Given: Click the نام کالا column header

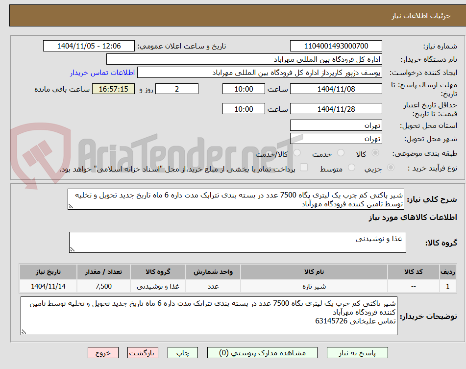Looking at the screenshot, I should (314, 272).
